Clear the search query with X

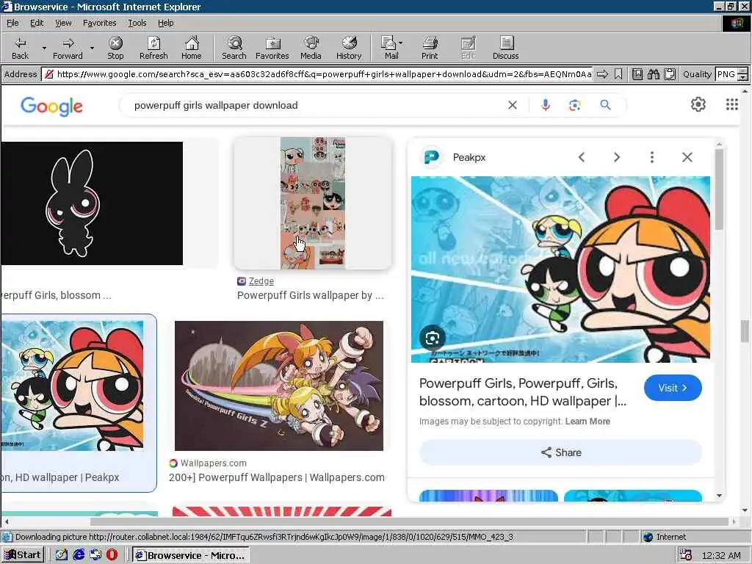coord(512,105)
